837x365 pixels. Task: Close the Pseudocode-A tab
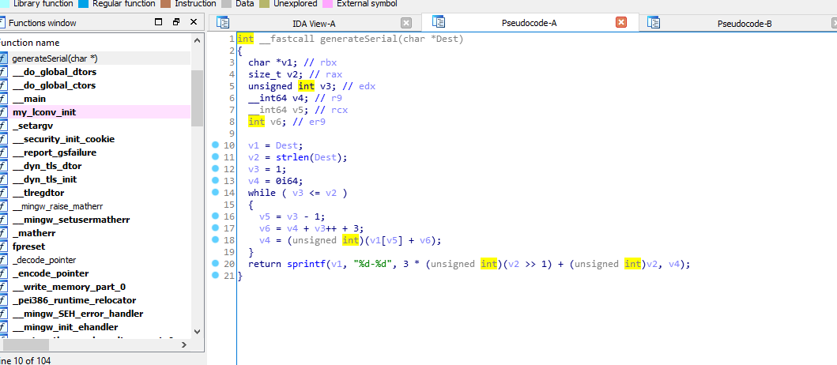coord(620,22)
